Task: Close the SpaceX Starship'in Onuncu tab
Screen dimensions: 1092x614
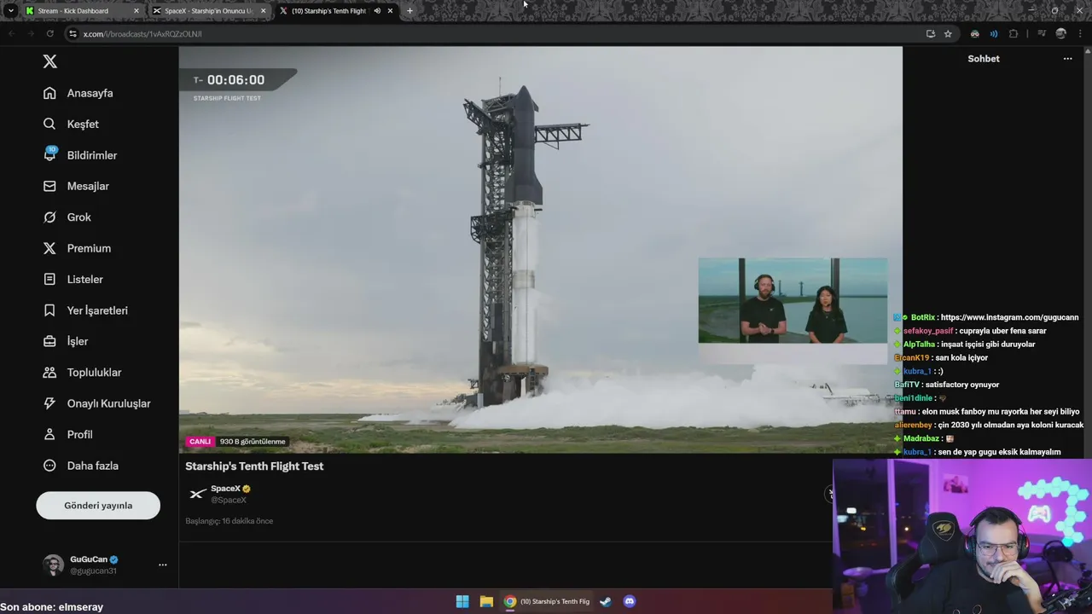Action: 263,11
